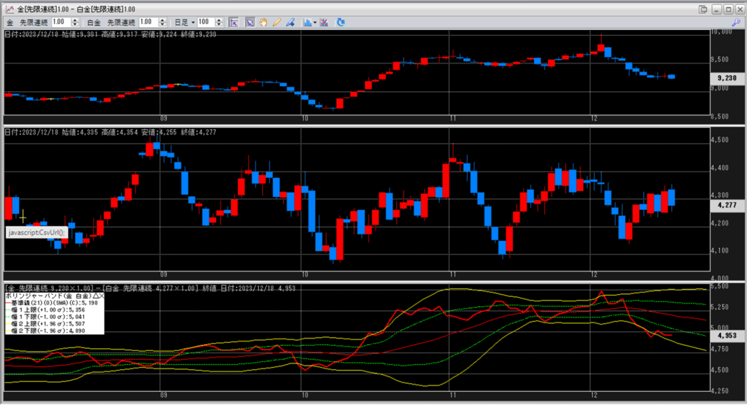The width and height of the screenshot is (747, 405).
Task: Select the pencil trend line drawing tool
Action: coord(276,22)
